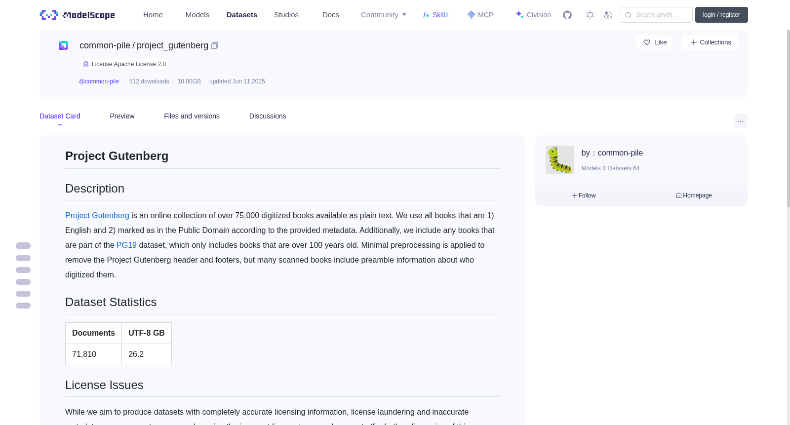Screen dimensions: 790x425
Task: Visit the common-pile Homepage
Action: (694, 195)
